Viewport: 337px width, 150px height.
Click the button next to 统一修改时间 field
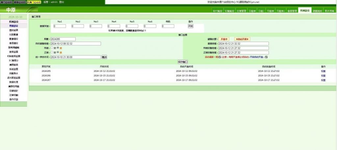tap(104, 57)
